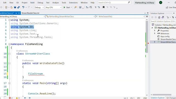Switch views icon in Solution Explorer toolbar
The image size is (176, 99).
coord(163,17)
